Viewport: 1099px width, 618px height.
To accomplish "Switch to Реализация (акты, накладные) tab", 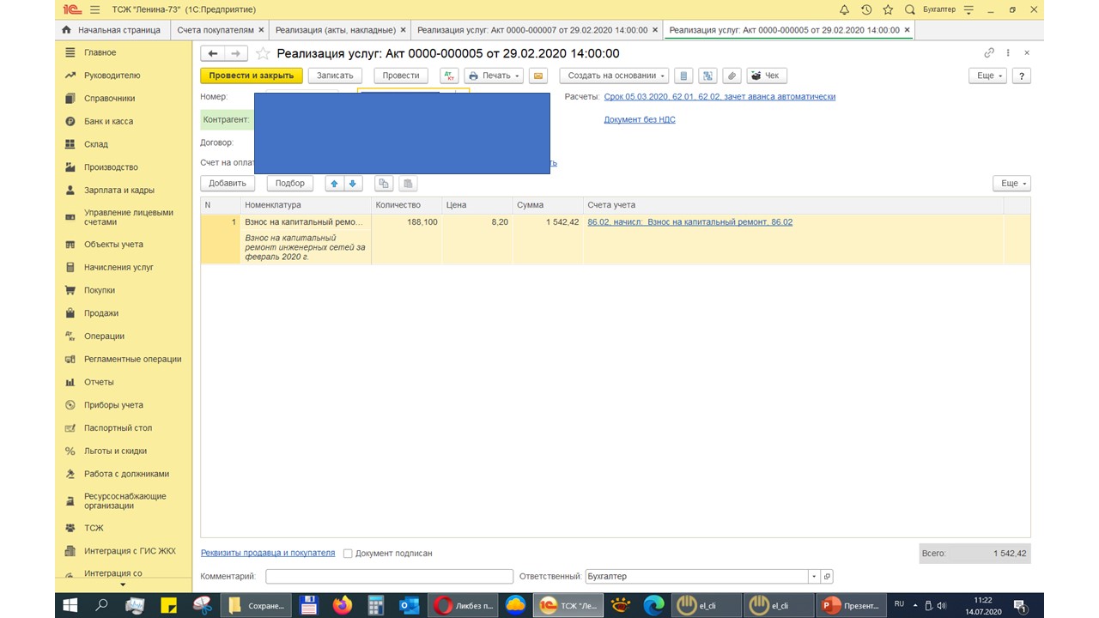I will (x=335, y=30).
